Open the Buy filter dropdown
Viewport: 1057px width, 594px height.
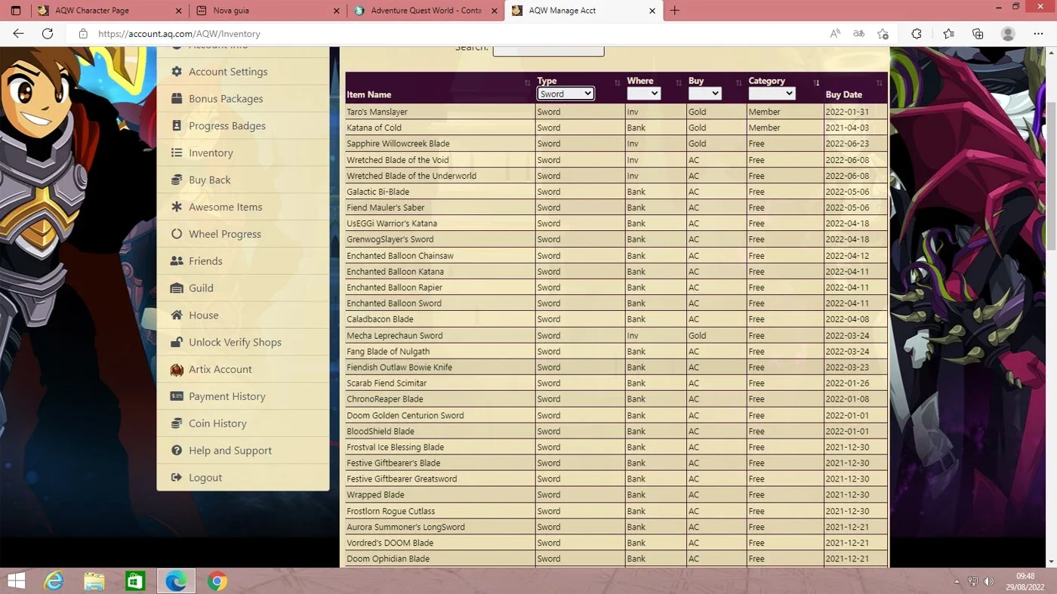click(x=704, y=94)
